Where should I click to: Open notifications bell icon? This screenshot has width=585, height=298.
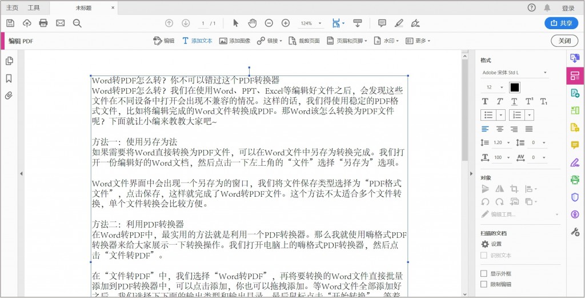pyautogui.click(x=547, y=7)
